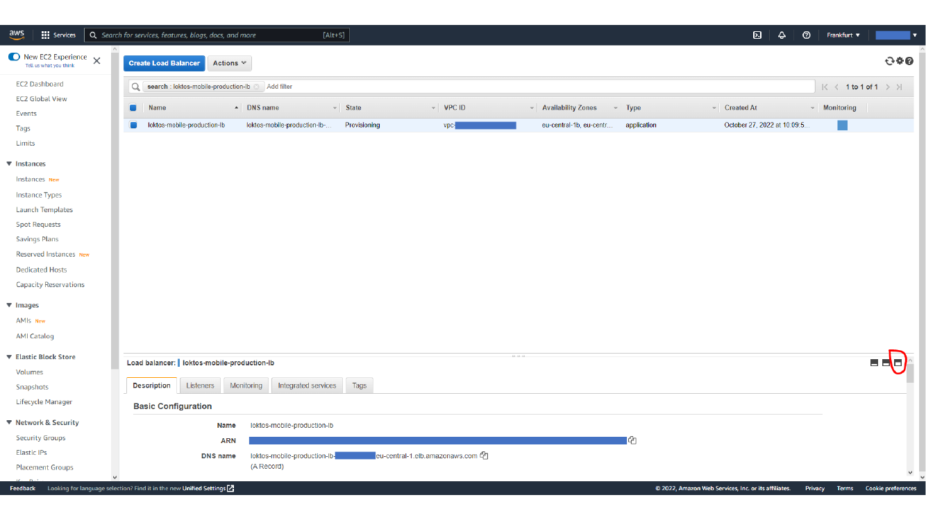Maximize the details pane
This screenshot has width=926, height=520.
click(x=898, y=363)
